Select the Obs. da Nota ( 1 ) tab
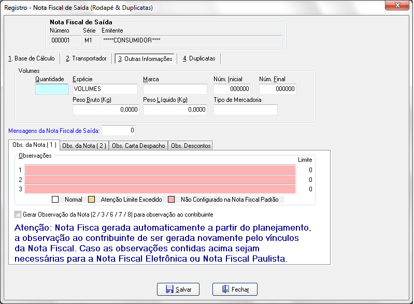The image size is (414, 304). (34, 145)
